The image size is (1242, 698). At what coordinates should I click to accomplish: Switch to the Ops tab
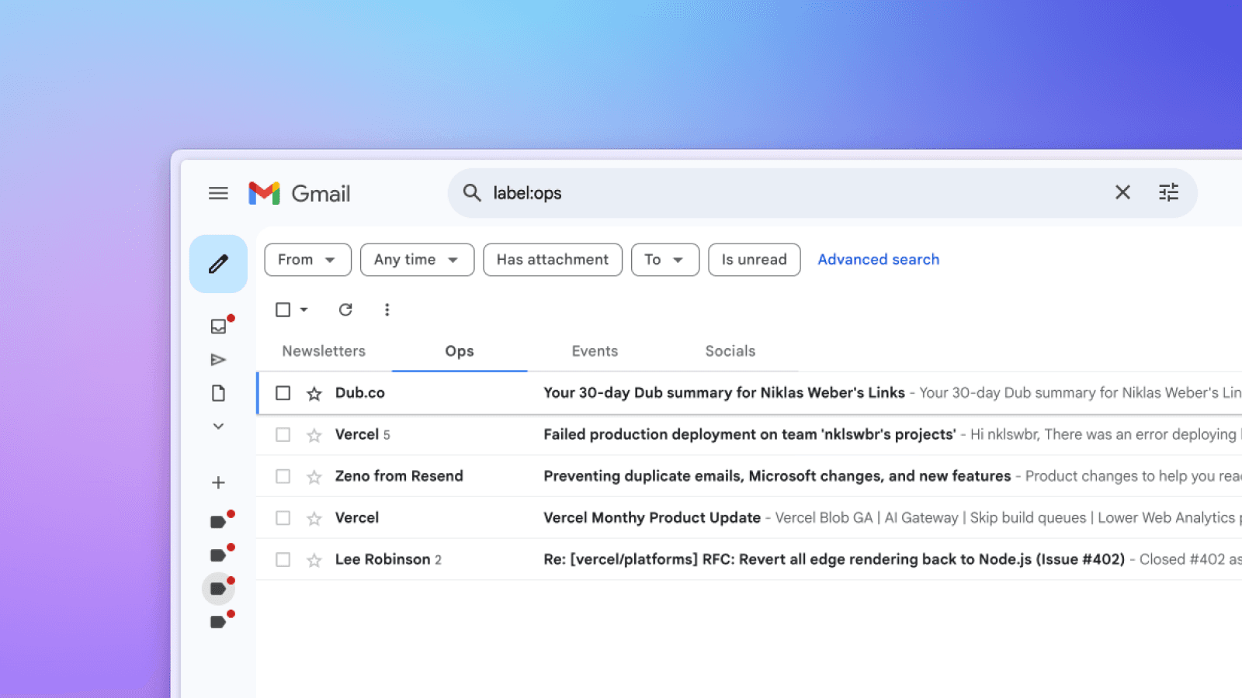460,351
